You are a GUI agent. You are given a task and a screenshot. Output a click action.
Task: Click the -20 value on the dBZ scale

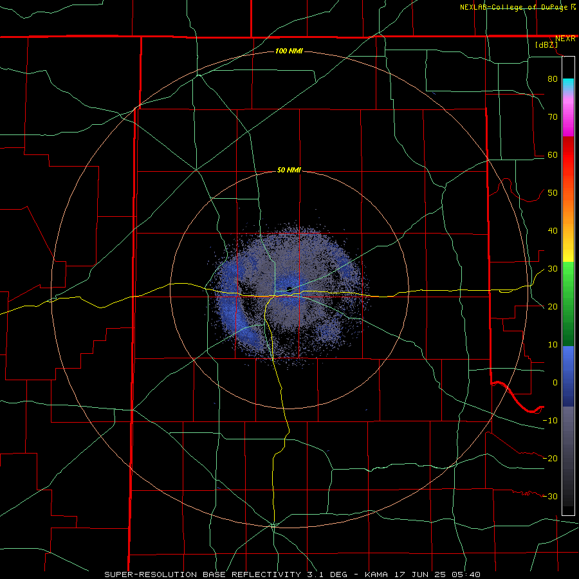coord(550,458)
